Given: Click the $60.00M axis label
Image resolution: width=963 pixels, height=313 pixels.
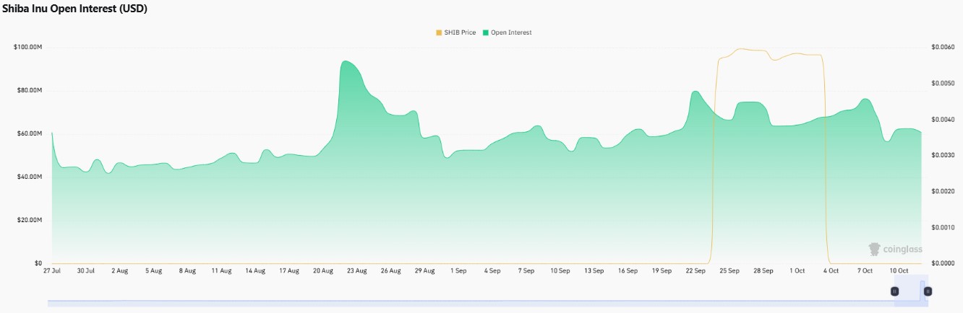Looking at the screenshot, I should [x=29, y=133].
